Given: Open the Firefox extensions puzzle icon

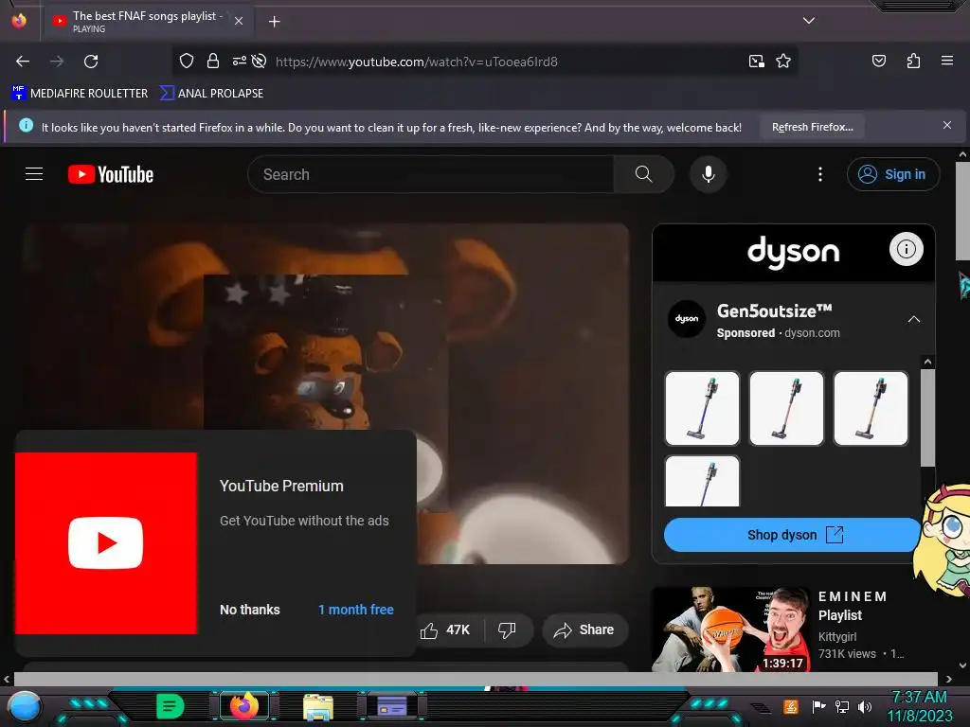Looking at the screenshot, I should 913,61.
